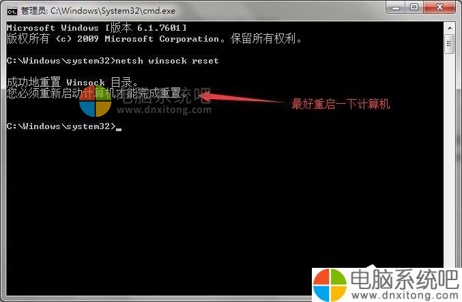Click the 电脑系统吧 brand text at bottom right
The width and height of the screenshot is (462, 302).
click(x=405, y=279)
